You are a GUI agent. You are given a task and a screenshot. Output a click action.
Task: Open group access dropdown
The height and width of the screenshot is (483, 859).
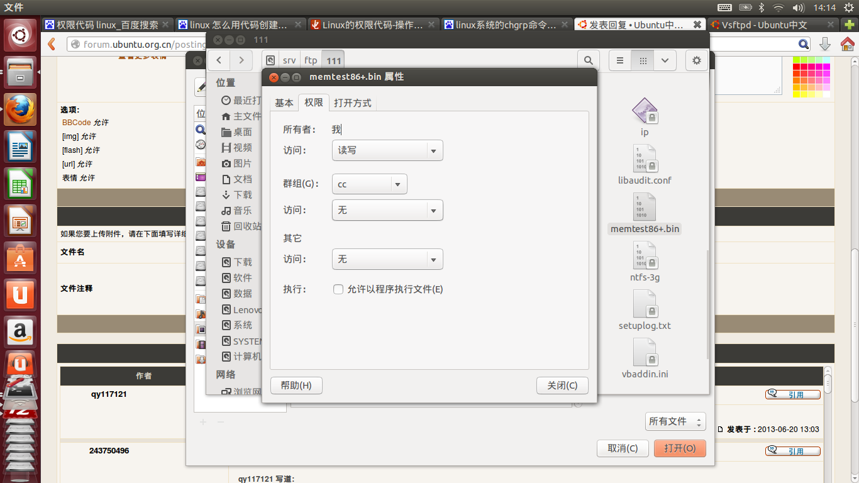pyautogui.click(x=387, y=210)
